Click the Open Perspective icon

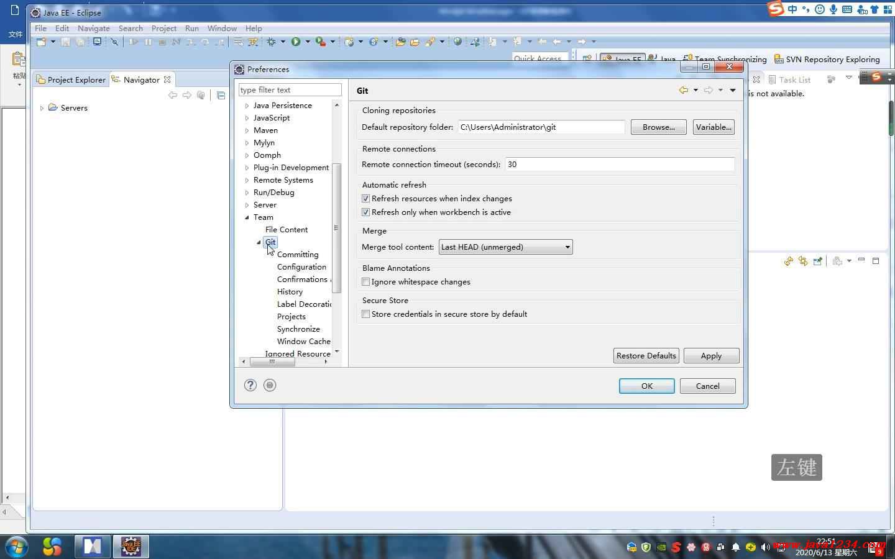point(587,59)
